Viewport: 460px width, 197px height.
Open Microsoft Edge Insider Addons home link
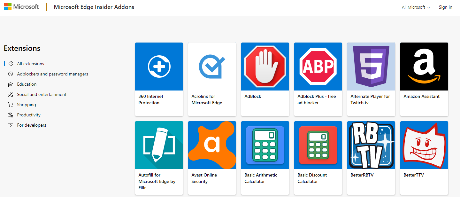(x=94, y=7)
